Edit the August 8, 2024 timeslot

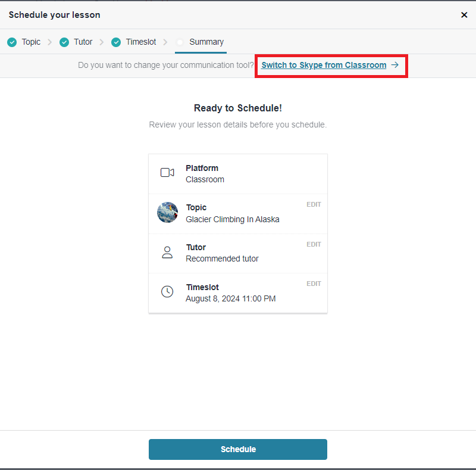314,284
